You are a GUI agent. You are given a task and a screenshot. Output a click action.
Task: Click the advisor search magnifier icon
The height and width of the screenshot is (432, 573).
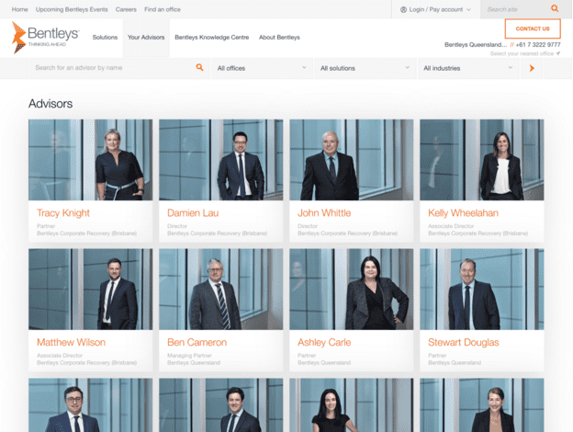199,67
